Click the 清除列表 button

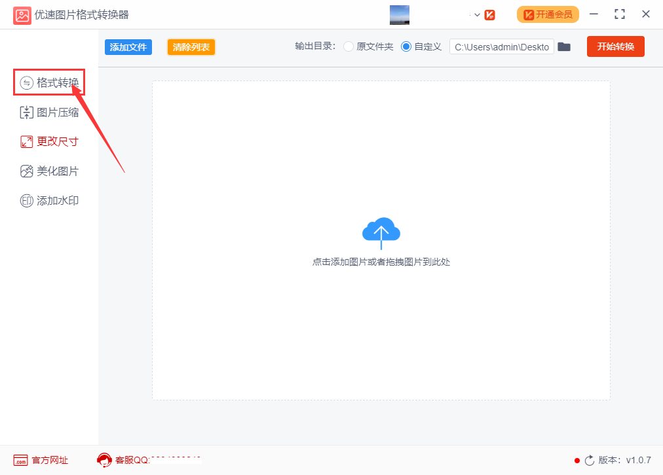point(191,46)
